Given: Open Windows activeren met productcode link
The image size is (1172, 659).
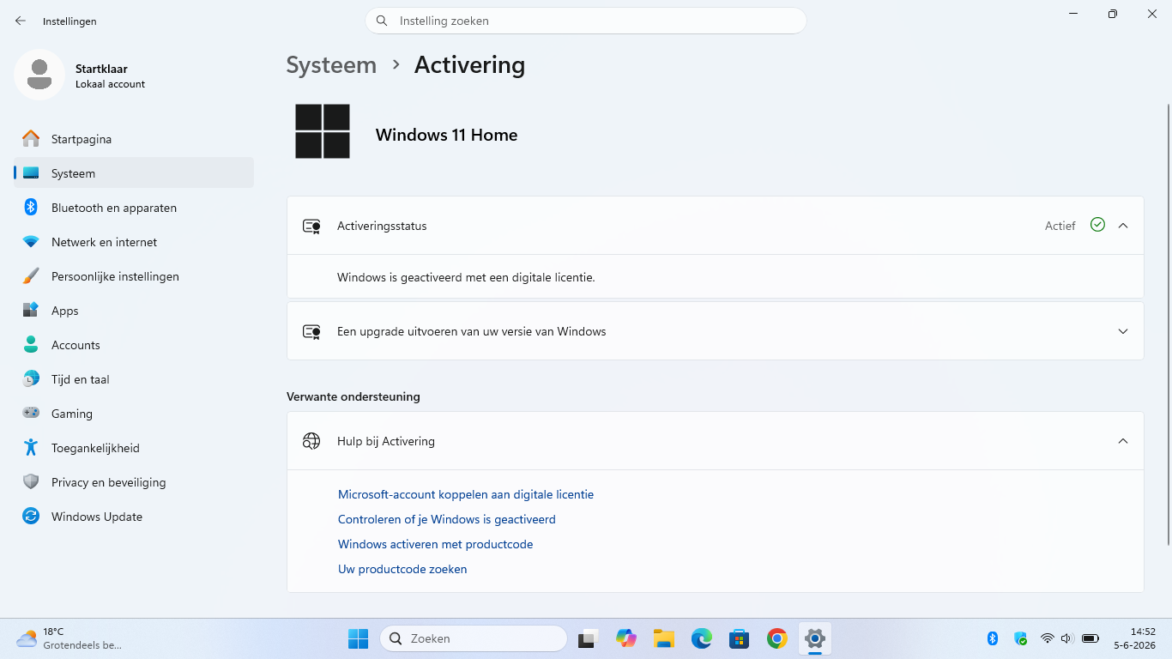Looking at the screenshot, I should click(435, 544).
